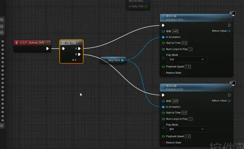
Task: Click the In Delta Time green pin
Action: 146,6
